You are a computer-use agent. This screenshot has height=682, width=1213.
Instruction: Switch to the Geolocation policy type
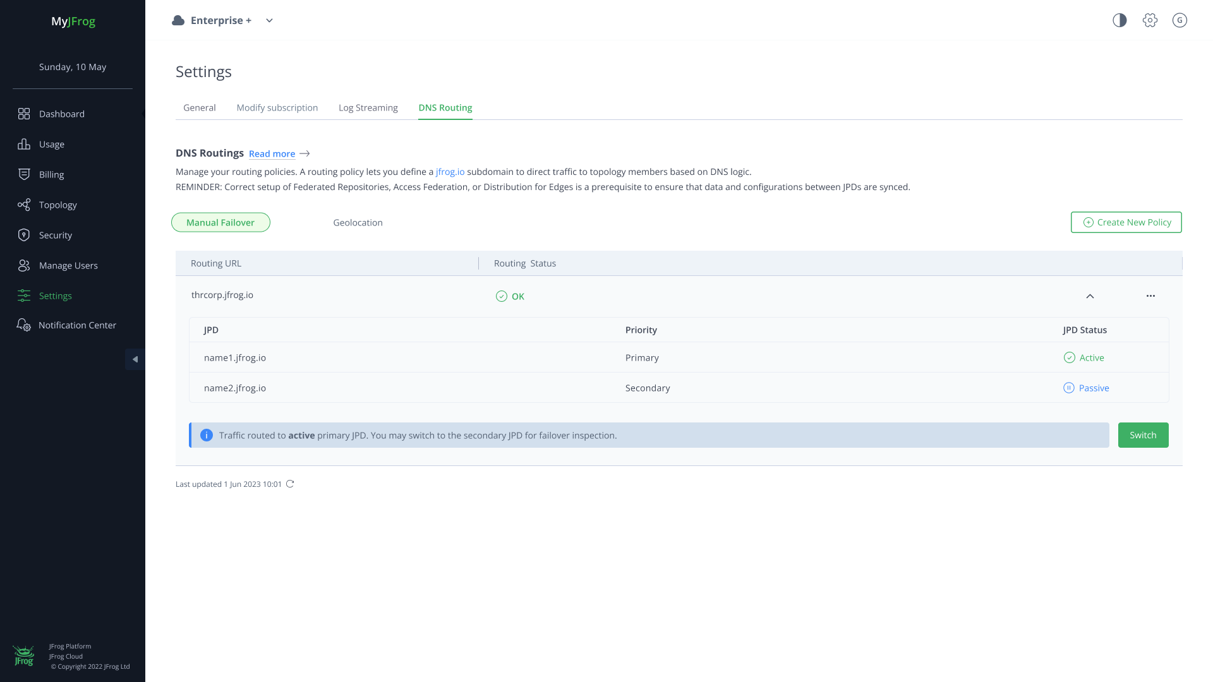click(358, 222)
